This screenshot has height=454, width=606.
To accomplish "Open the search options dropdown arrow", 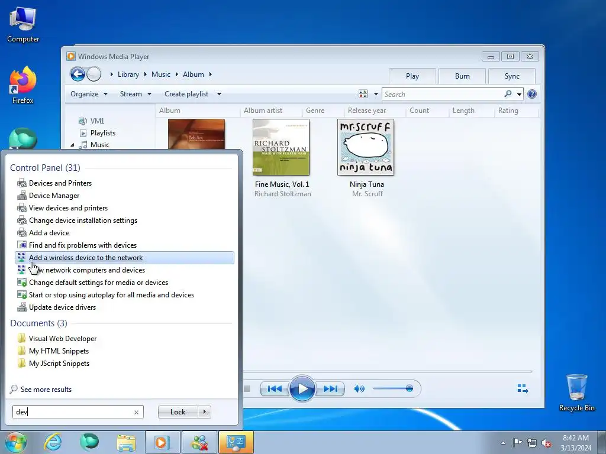I will coord(519,94).
